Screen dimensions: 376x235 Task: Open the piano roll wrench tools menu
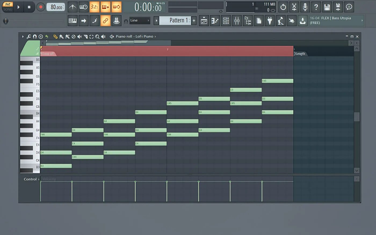29,37
